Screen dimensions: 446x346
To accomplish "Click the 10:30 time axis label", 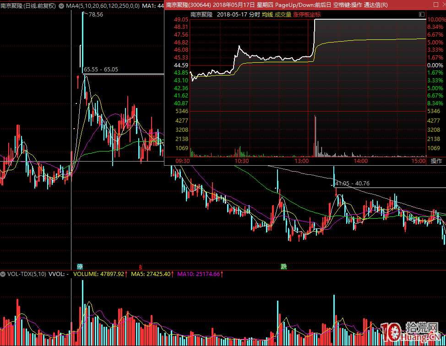I will [241, 161].
